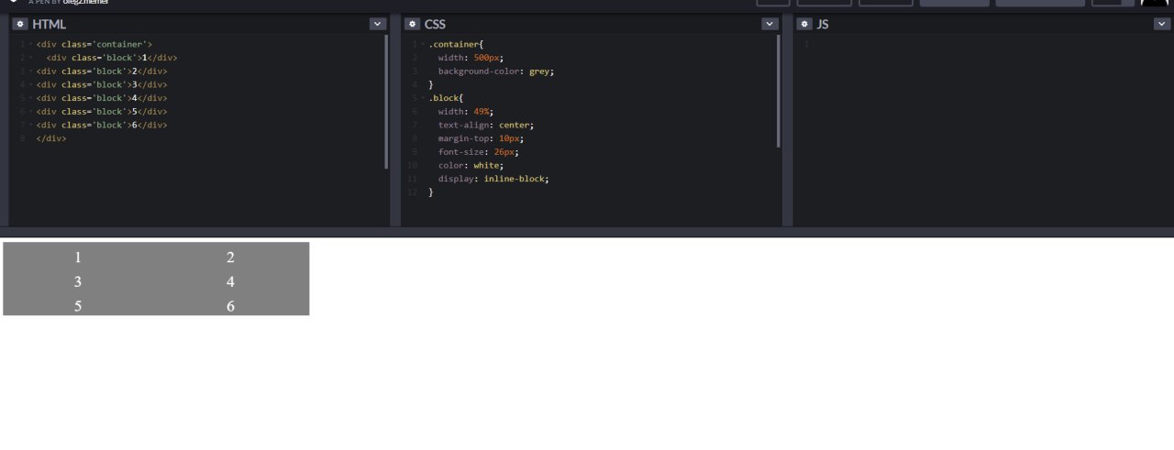Click the HTML panel title
Viewport: 1174px width, 450px height.
pos(49,24)
